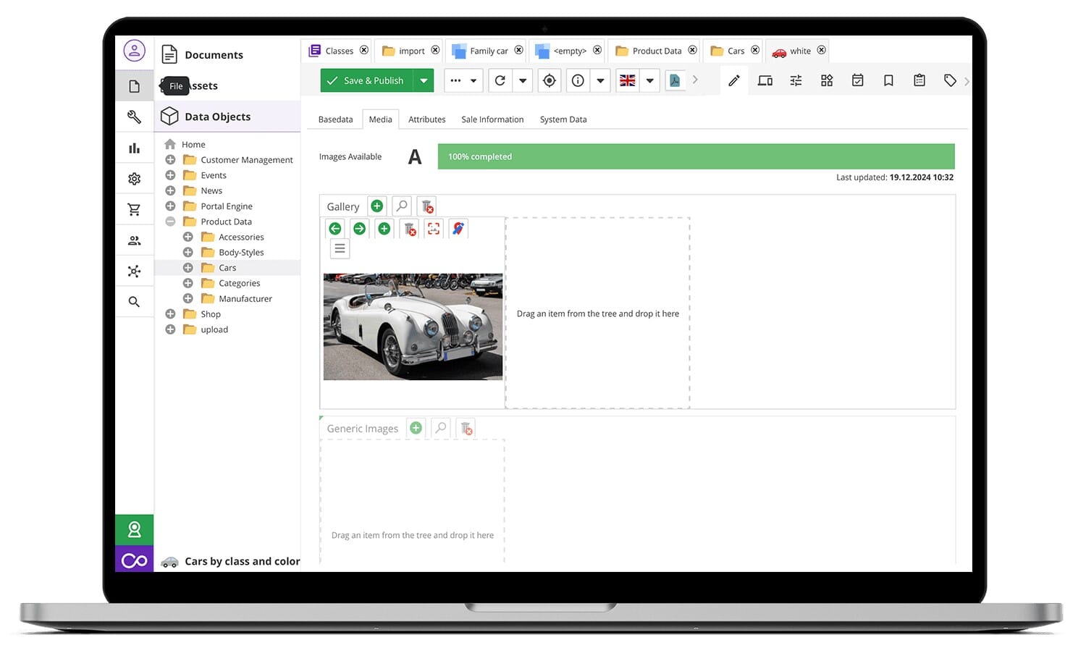Click the show in tree target icon
1086x661 pixels.
click(550, 80)
